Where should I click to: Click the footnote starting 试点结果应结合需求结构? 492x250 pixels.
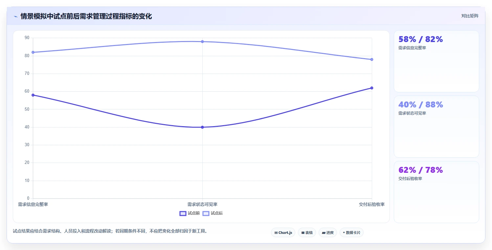[110, 231]
